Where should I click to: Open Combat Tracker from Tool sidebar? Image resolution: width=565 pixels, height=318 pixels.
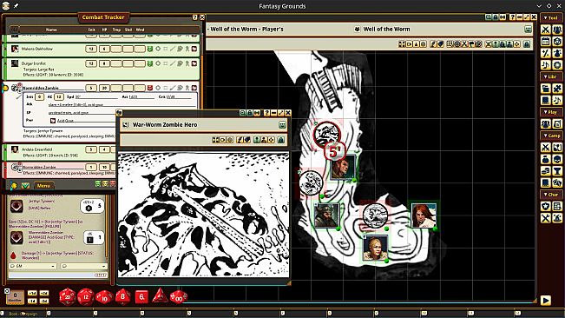click(546, 30)
